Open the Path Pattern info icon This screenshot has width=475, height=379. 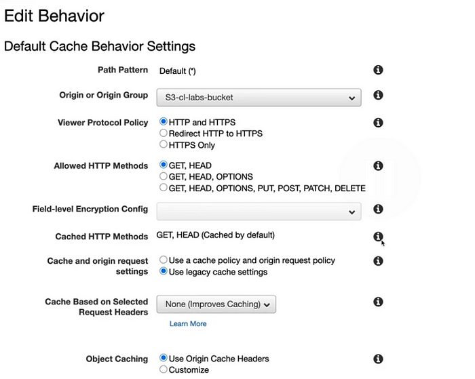(378, 70)
